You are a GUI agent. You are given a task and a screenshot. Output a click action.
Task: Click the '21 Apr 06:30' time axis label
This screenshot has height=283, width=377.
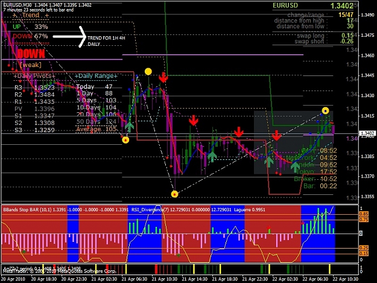pyautogui.click(x=135, y=279)
